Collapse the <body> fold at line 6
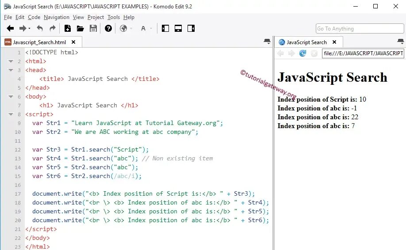The image size is (406, 250). (11, 97)
